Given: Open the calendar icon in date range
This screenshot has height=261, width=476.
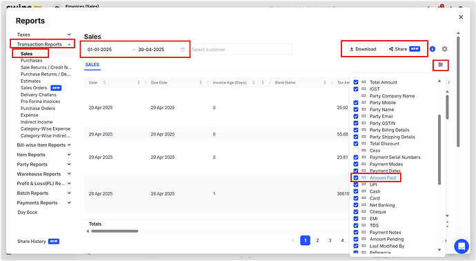Looking at the screenshot, I should pos(182,50).
